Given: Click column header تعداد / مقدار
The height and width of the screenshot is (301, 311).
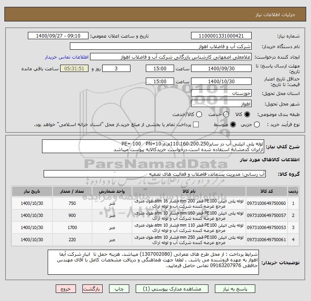Looking at the screenshot, I should pos(72,191).
